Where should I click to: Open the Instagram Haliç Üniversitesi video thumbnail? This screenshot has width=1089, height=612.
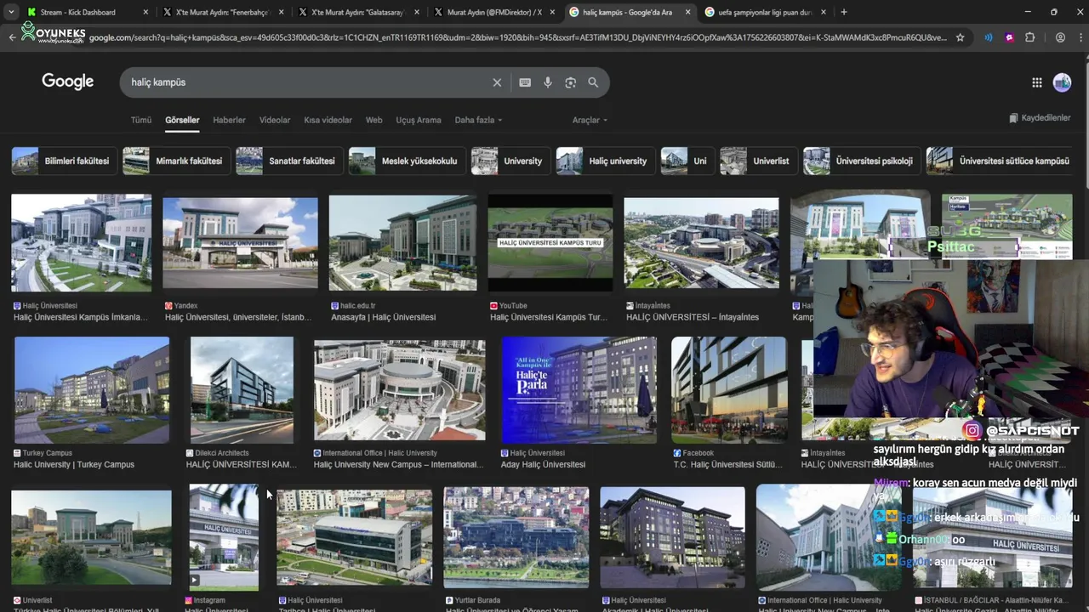pyautogui.click(x=224, y=537)
